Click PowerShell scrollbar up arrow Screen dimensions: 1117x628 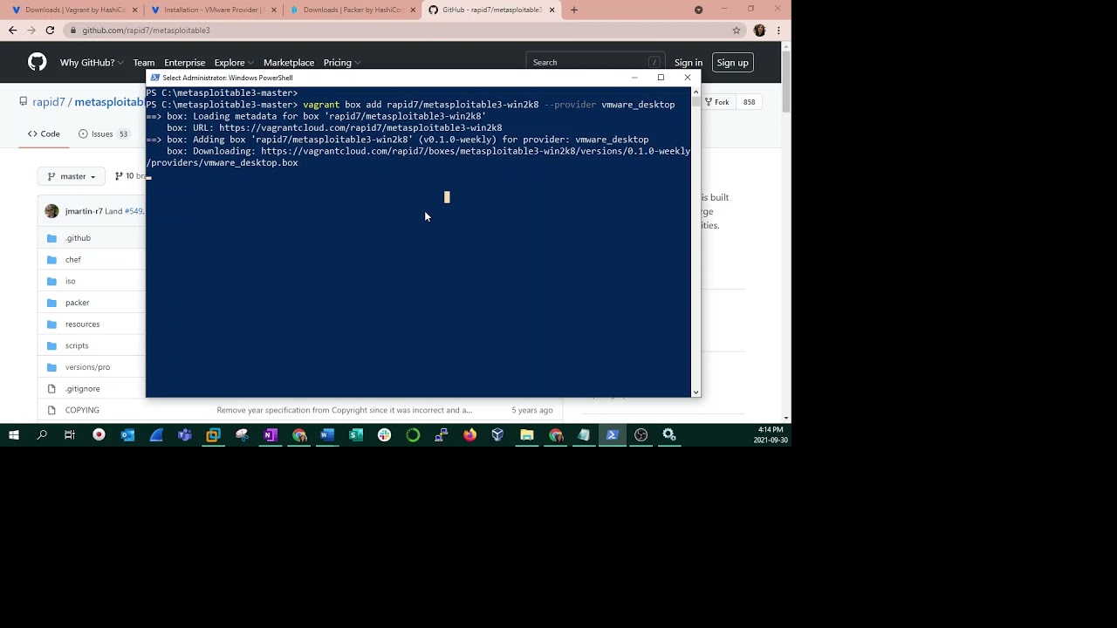click(696, 92)
